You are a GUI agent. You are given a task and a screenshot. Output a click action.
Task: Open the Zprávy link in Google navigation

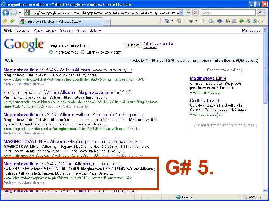click(x=51, y=31)
